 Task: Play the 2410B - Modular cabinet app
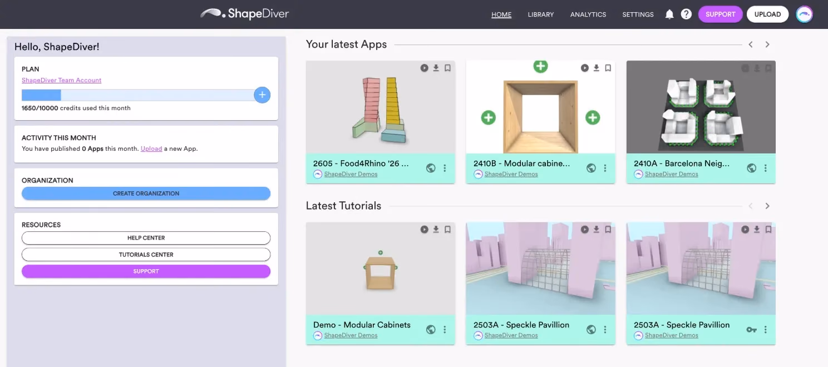coord(585,68)
